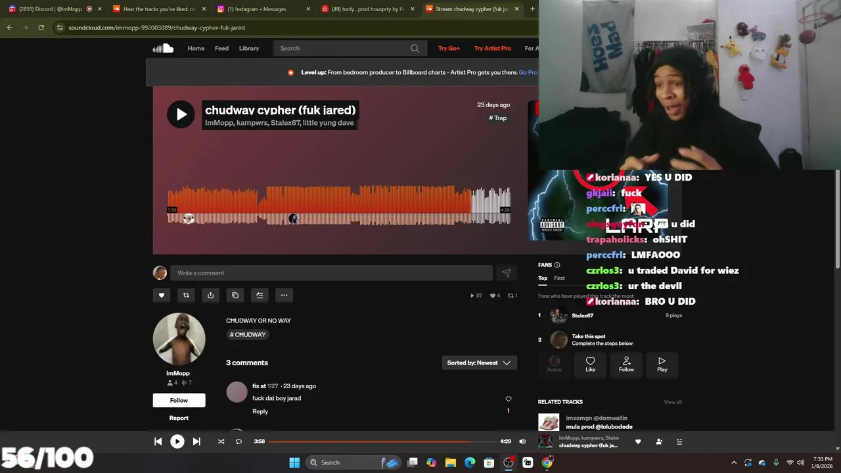Open the Next up queue in player

tap(680, 441)
